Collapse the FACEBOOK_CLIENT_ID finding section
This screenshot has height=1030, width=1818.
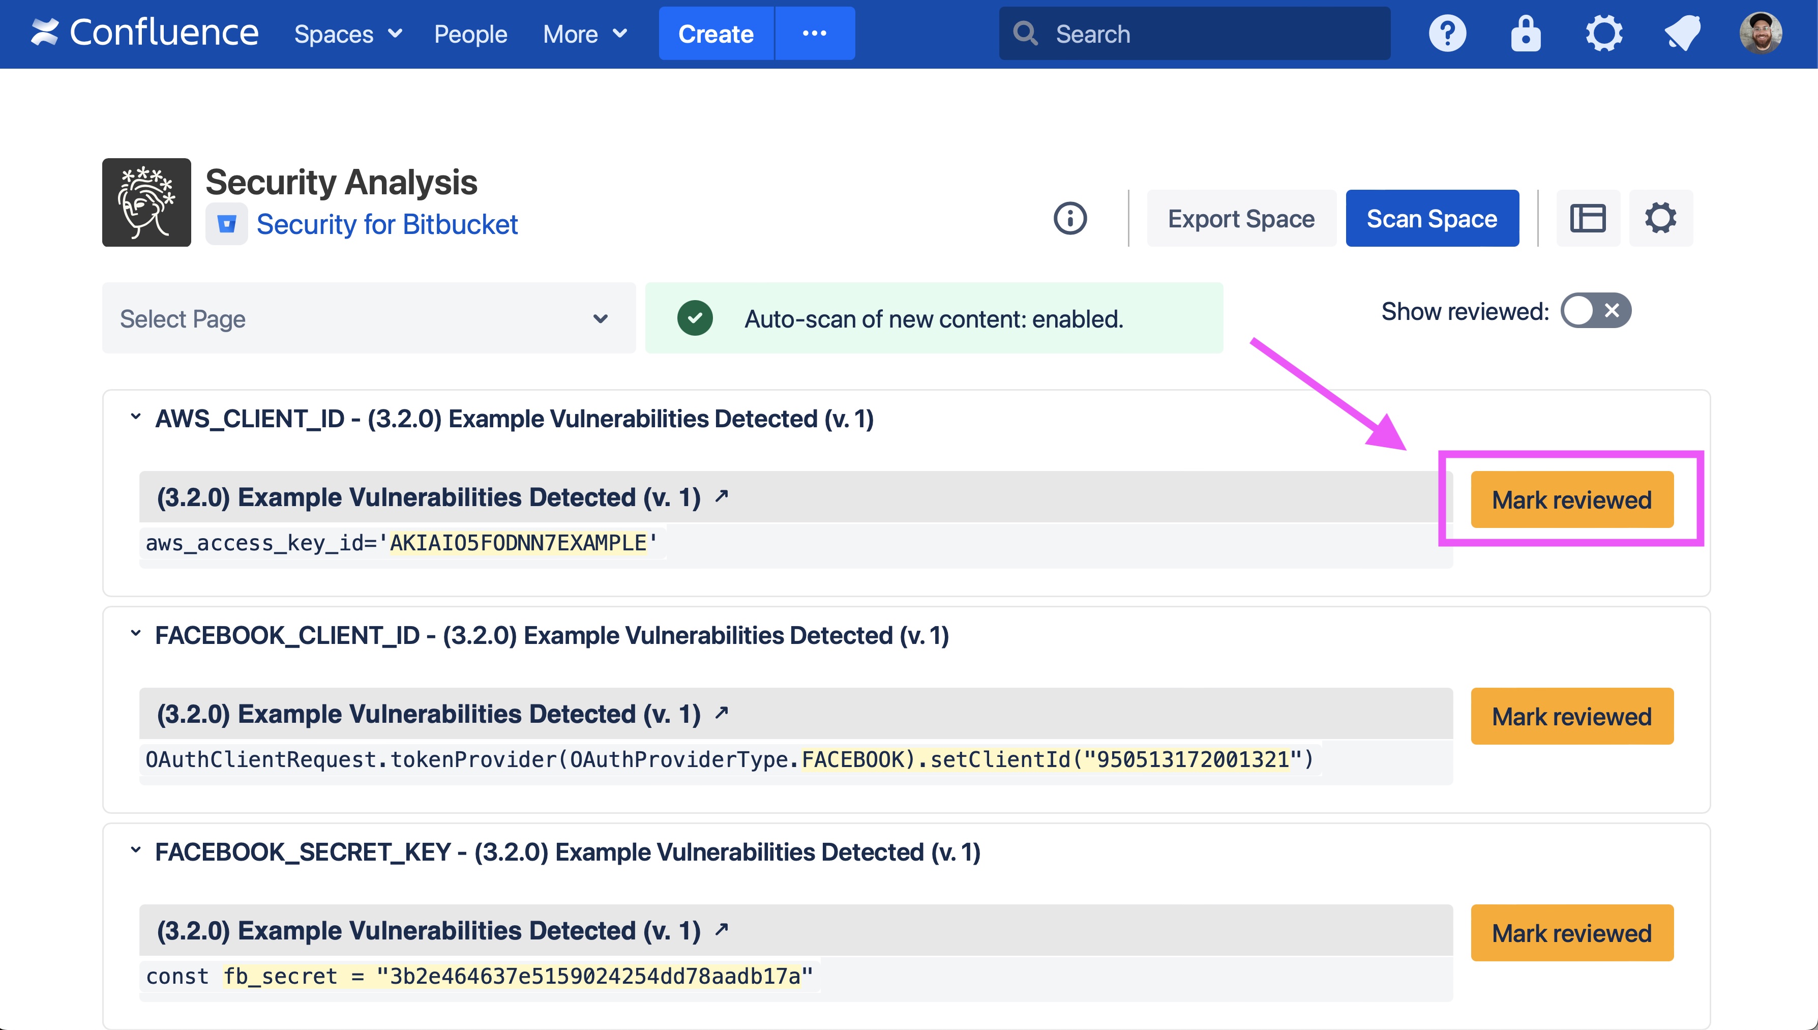pos(136,633)
